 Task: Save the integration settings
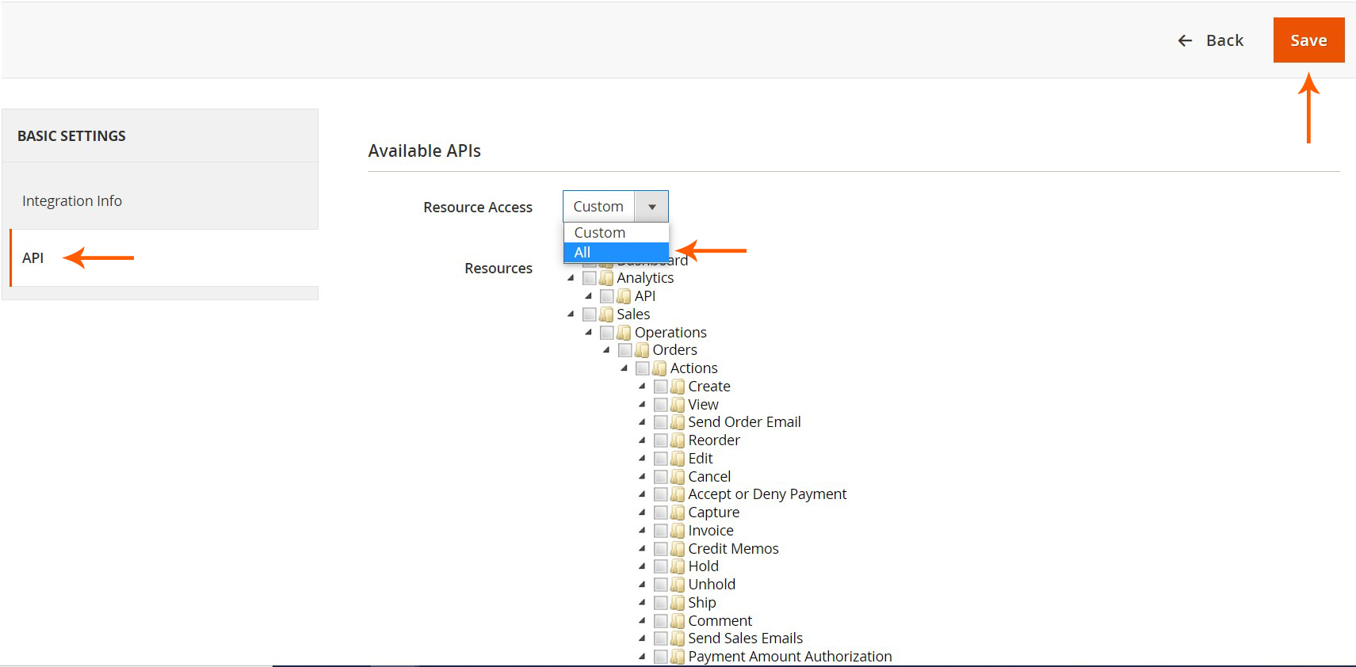tap(1308, 40)
